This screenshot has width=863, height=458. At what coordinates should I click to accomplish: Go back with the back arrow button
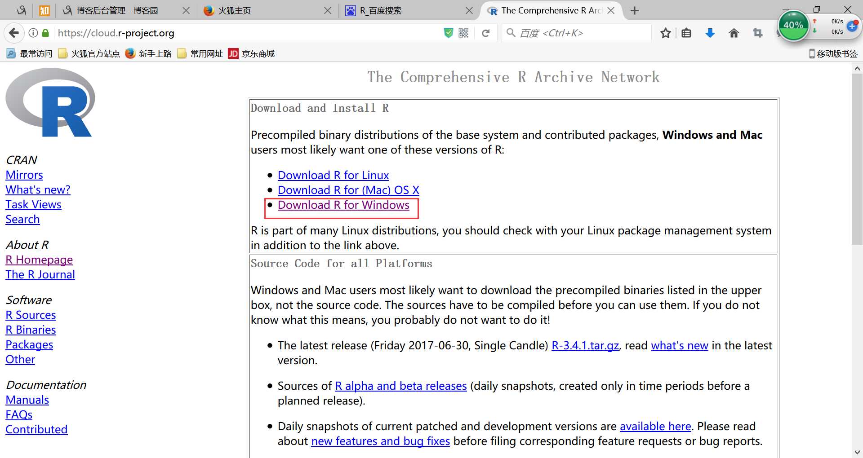tap(14, 33)
